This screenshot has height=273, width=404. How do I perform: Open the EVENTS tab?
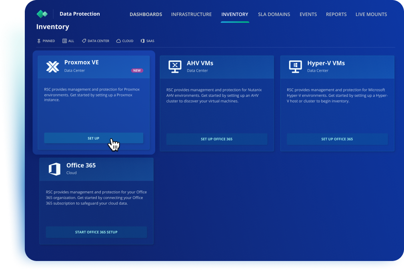coord(308,14)
